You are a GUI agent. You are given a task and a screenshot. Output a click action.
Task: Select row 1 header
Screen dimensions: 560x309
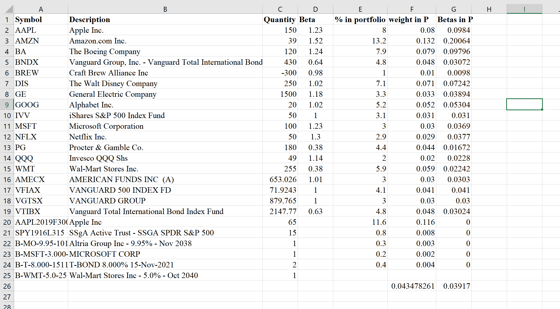click(7, 20)
